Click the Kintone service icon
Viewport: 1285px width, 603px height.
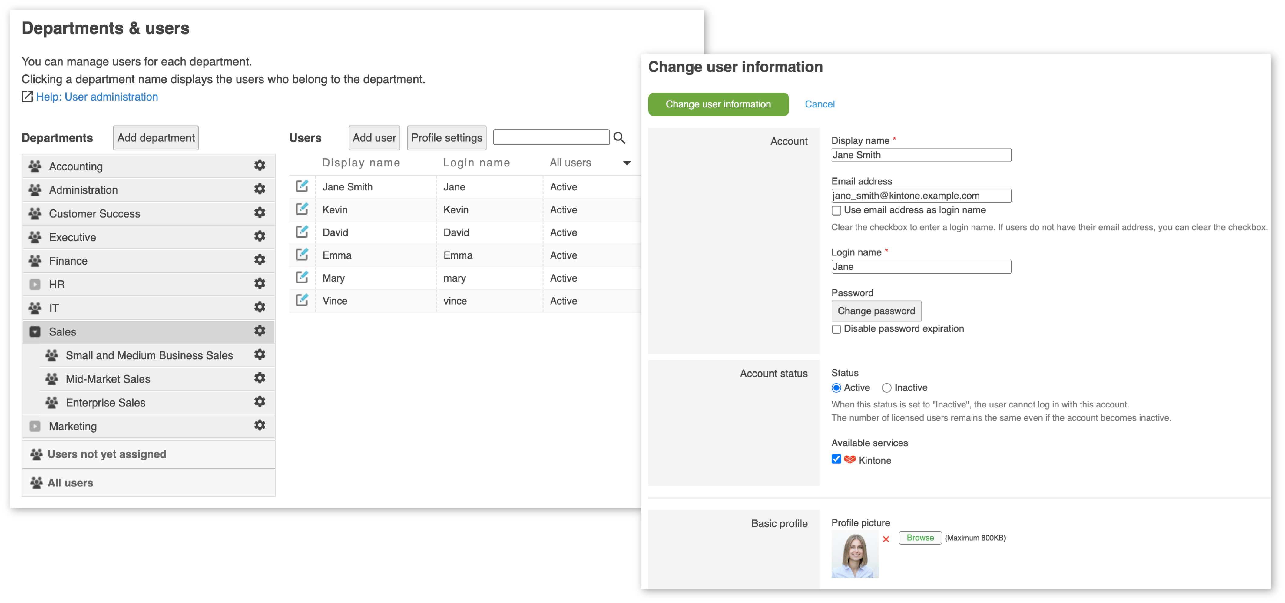point(849,459)
